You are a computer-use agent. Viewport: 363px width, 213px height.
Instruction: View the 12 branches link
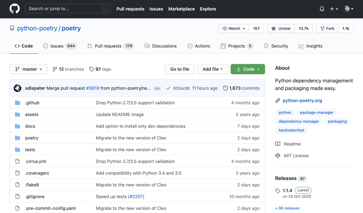pyautogui.click(x=68, y=69)
